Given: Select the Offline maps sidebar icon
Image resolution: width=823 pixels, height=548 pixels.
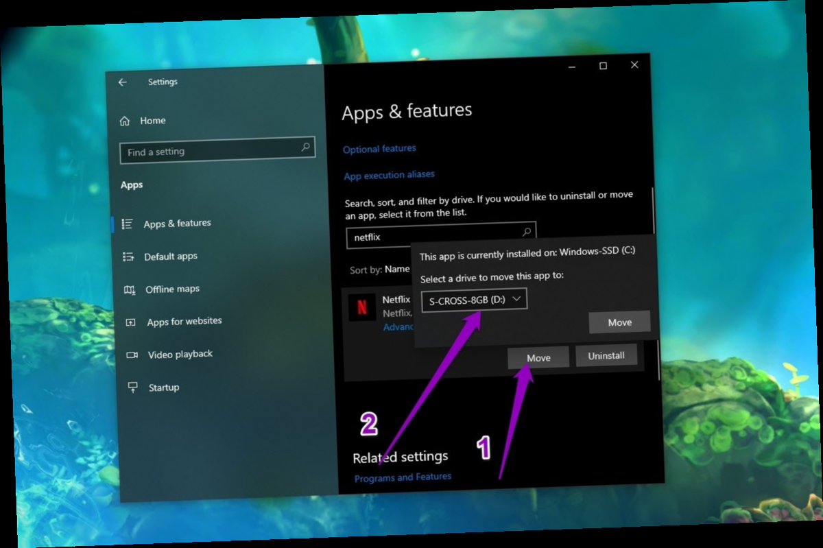Looking at the screenshot, I should pyautogui.click(x=130, y=289).
